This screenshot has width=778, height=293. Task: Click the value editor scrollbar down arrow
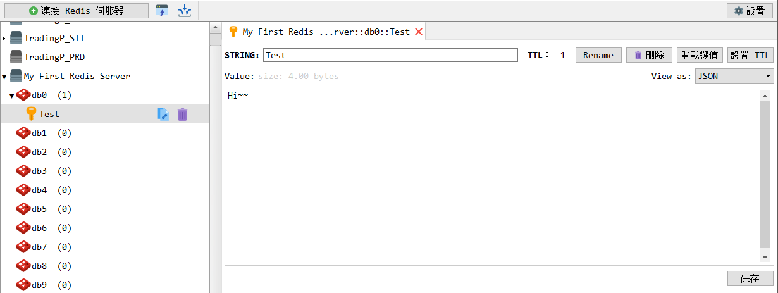(765, 257)
